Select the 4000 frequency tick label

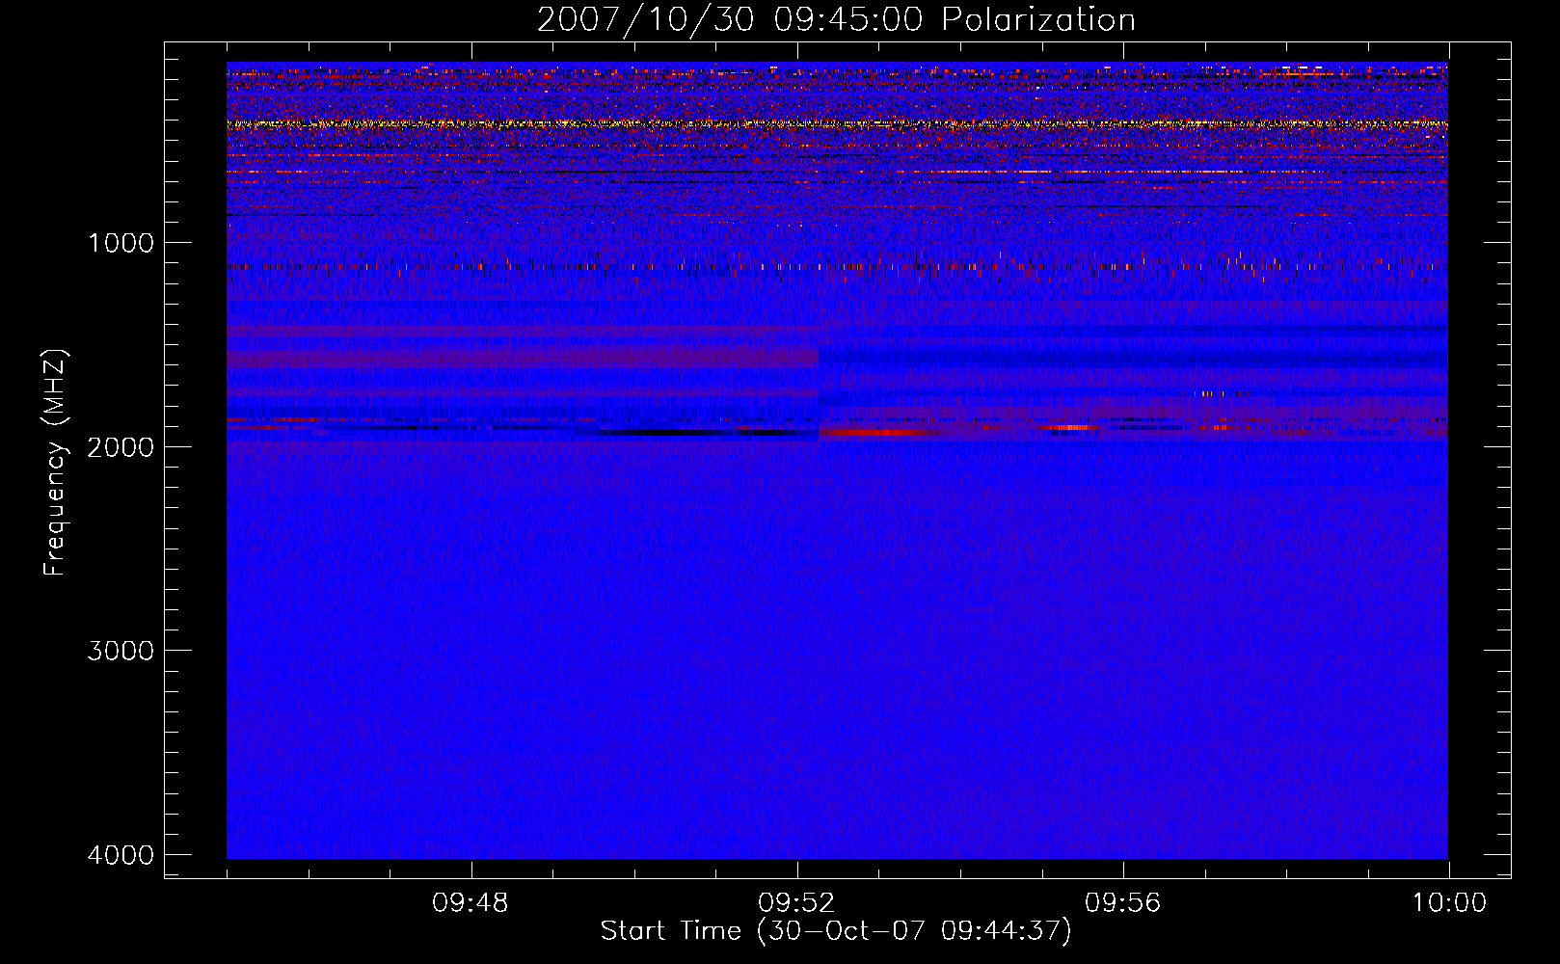(121, 855)
